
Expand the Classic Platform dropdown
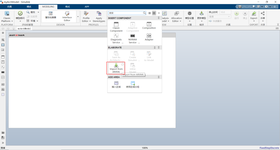(7, 21)
